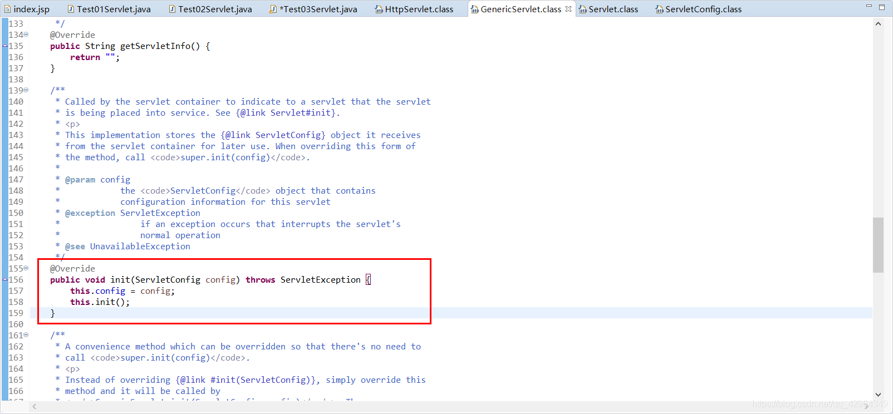Click 'this.config = config;' on line 157

coord(122,291)
